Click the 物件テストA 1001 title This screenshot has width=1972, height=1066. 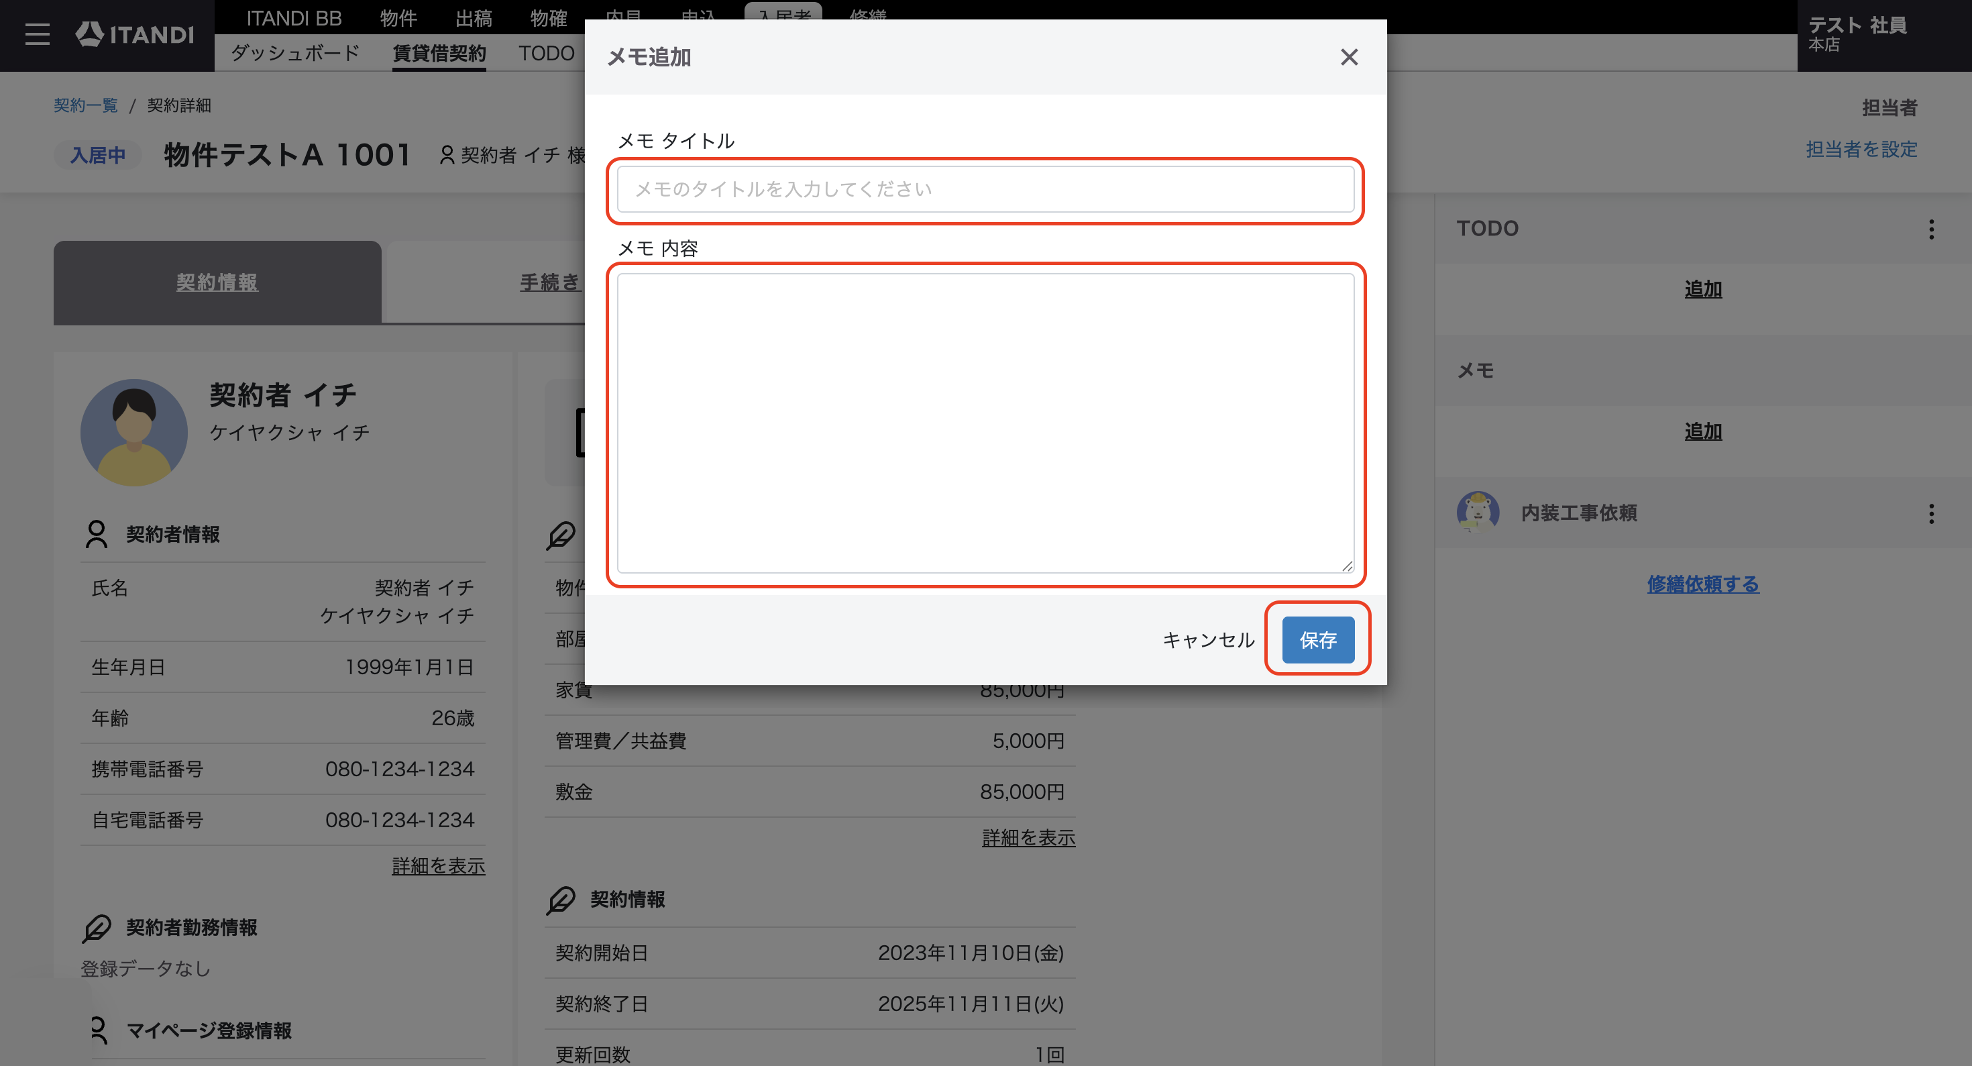point(287,155)
